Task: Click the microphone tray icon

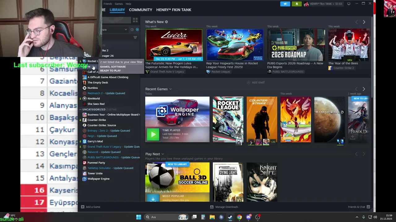Action: (364, 217)
